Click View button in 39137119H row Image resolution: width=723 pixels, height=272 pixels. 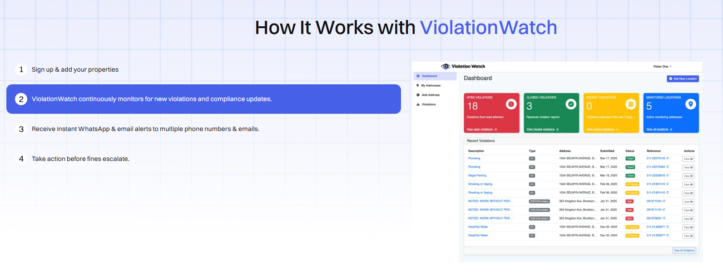tap(688, 202)
